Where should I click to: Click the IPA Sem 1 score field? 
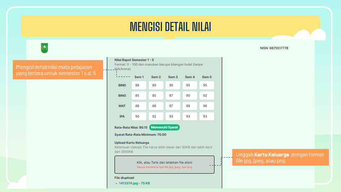click(x=139, y=116)
